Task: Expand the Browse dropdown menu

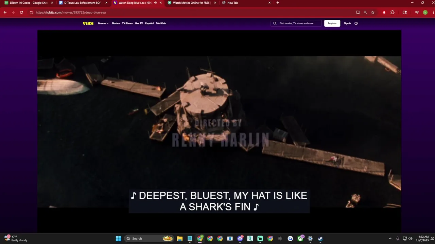Action: click(103, 23)
